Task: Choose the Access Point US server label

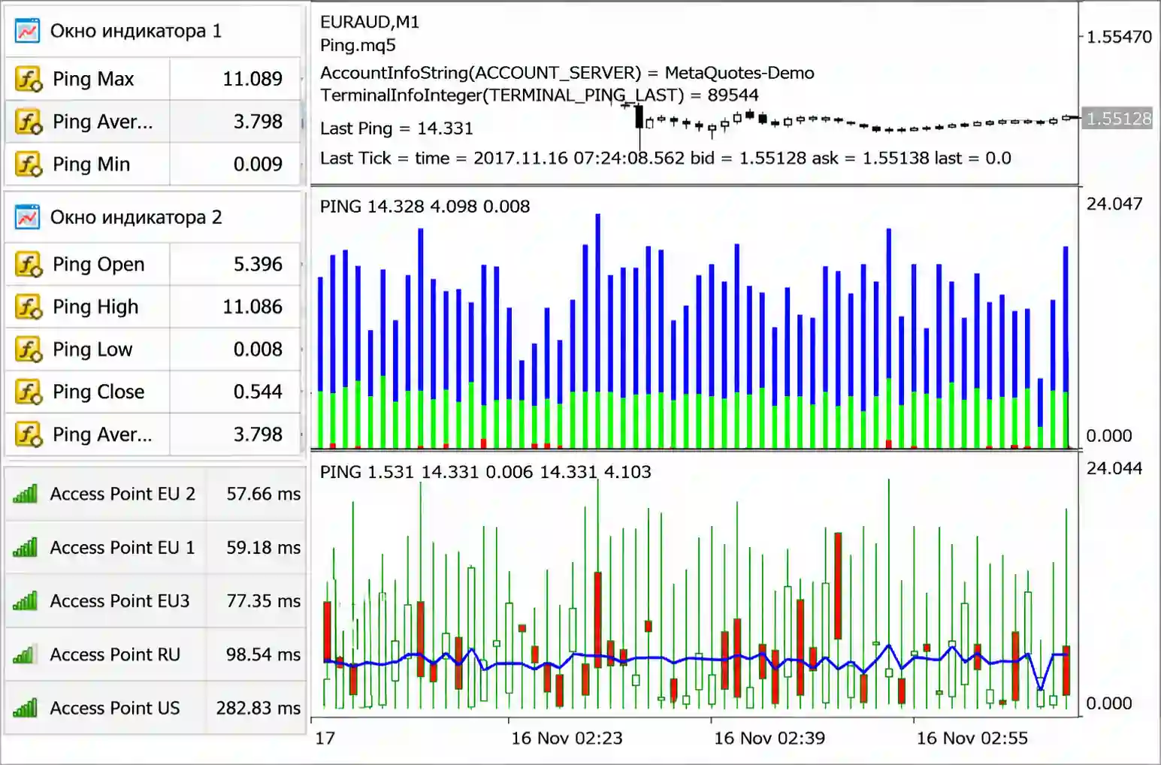Action: click(115, 708)
